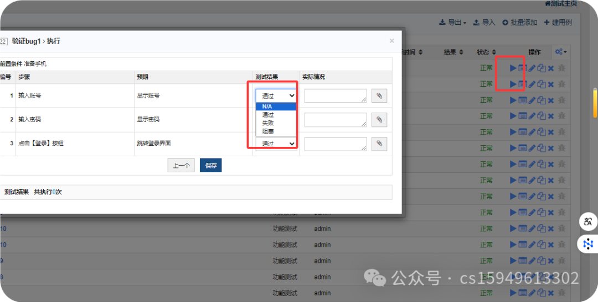Open case link numbered 8
Screen dimensions: 598x302
[2, 277]
